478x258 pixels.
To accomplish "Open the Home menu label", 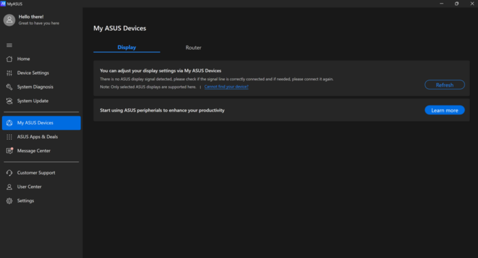I will (x=23, y=59).
